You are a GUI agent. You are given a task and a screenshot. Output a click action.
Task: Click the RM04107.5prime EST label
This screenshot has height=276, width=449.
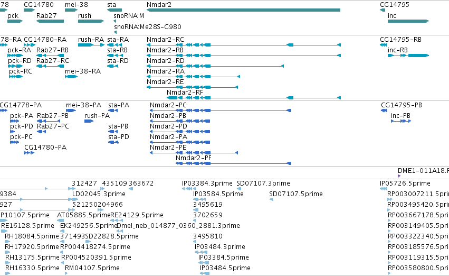[x=92, y=268]
